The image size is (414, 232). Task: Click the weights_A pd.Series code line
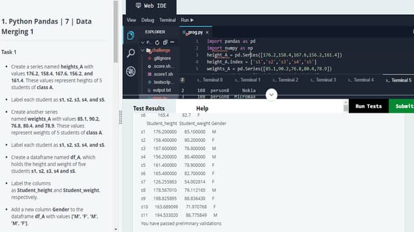pyautogui.click(x=269, y=69)
